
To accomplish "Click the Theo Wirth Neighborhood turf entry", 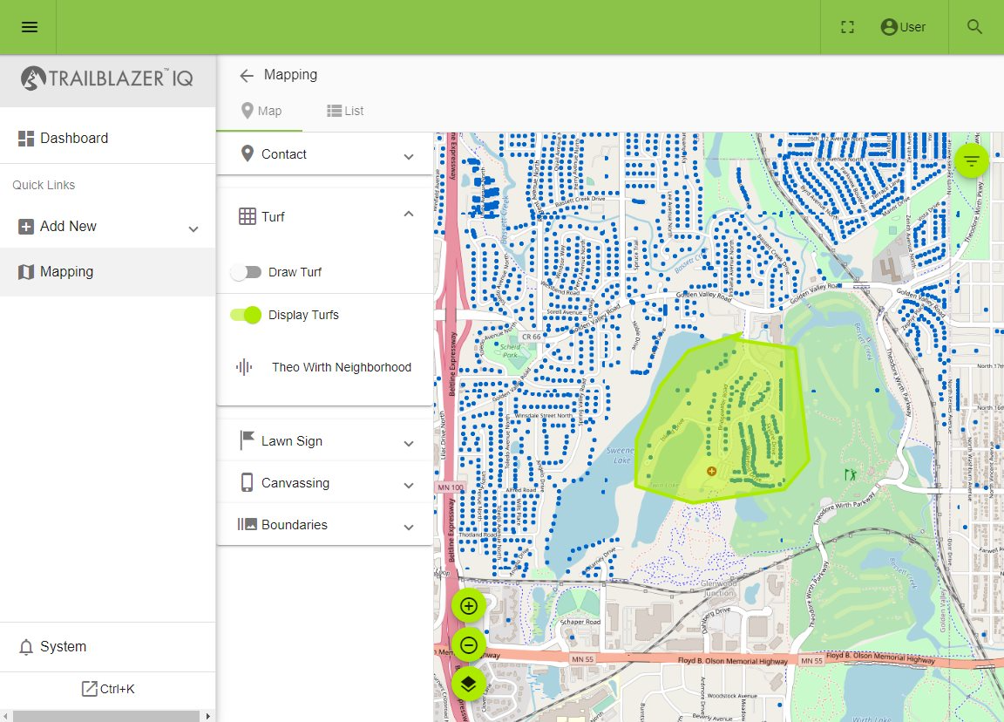I will (341, 367).
